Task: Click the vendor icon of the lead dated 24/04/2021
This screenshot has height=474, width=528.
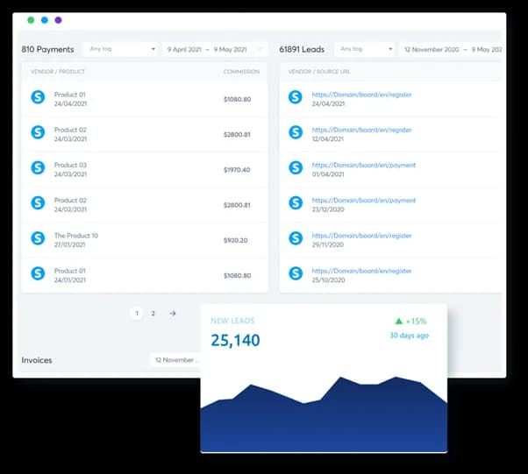Action: click(x=296, y=97)
